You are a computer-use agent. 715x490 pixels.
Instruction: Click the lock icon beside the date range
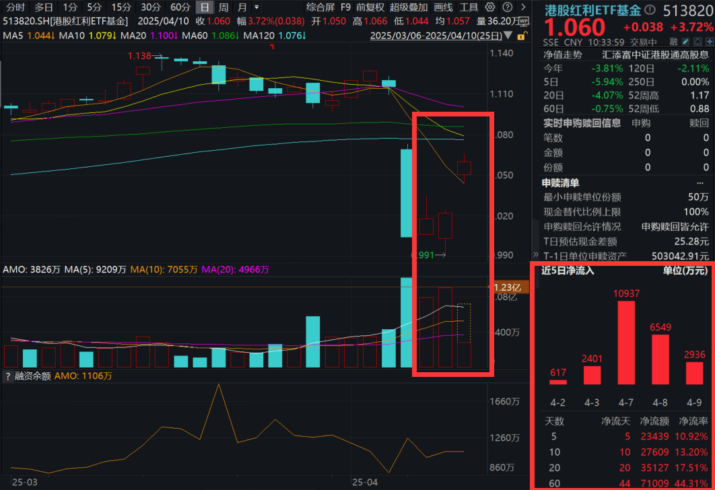pos(521,37)
